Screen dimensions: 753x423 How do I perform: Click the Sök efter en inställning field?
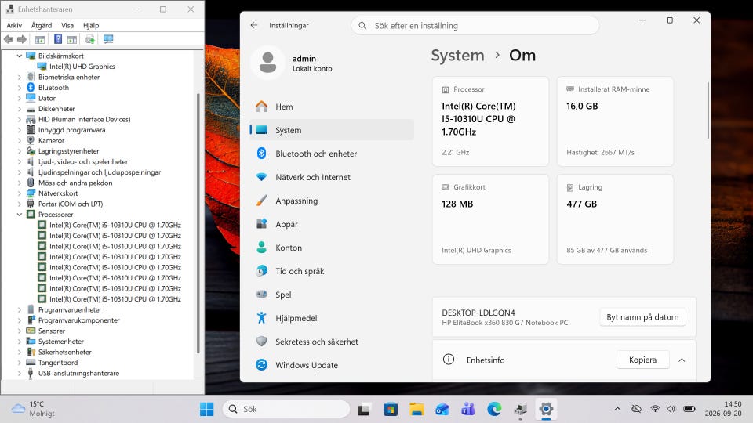(475, 25)
